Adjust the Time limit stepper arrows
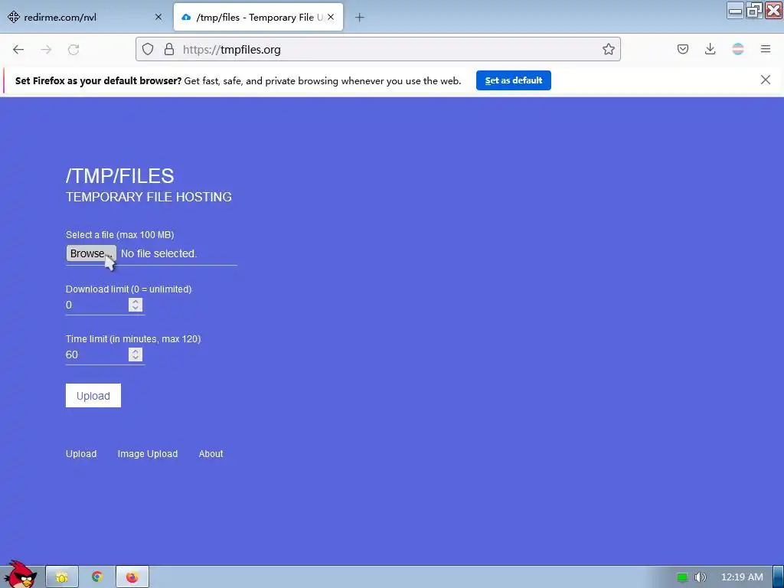 (135, 354)
